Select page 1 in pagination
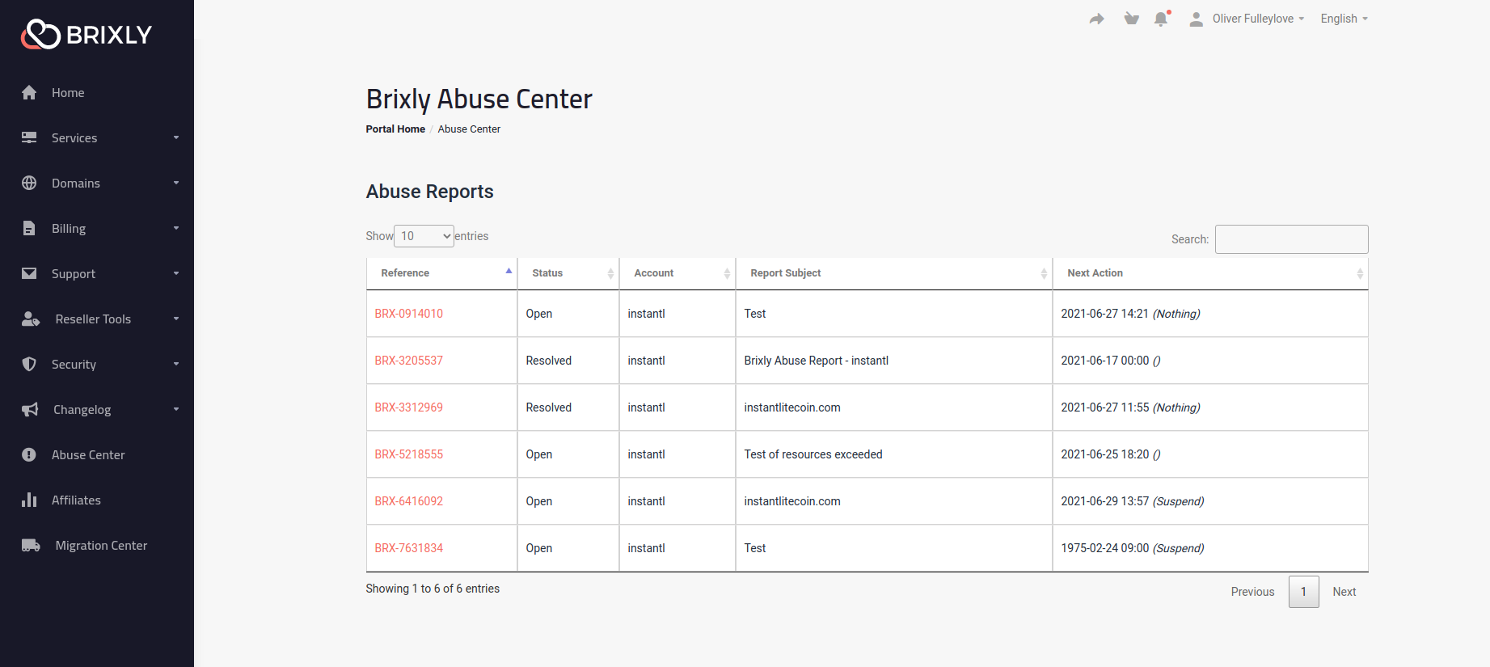The width and height of the screenshot is (1490, 667). tap(1303, 592)
